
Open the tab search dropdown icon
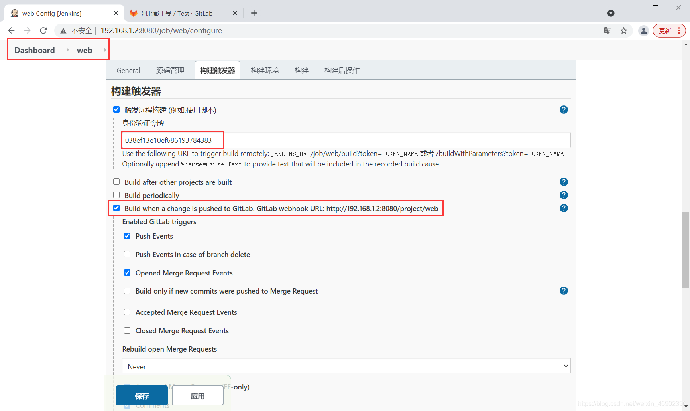(x=611, y=13)
